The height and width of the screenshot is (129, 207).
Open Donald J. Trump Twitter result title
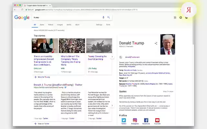pos(58,85)
